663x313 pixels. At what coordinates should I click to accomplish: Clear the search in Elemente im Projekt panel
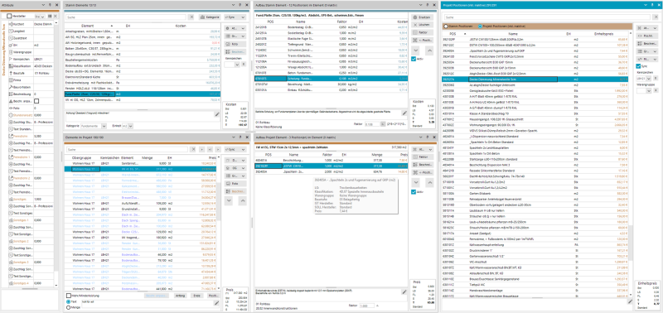tap(193, 150)
